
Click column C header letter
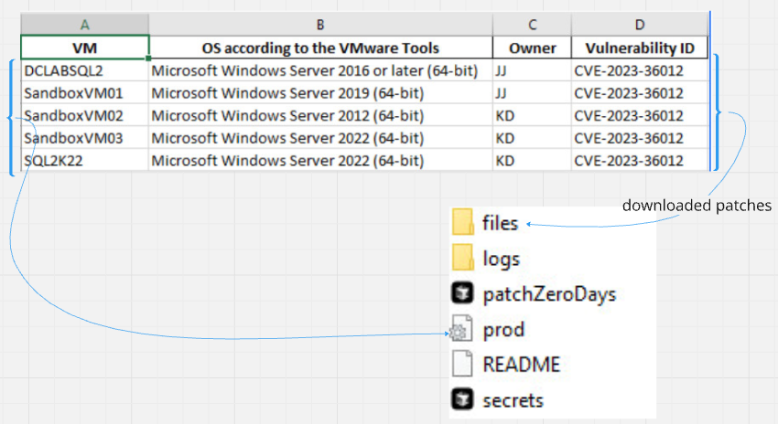tap(531, 25)
